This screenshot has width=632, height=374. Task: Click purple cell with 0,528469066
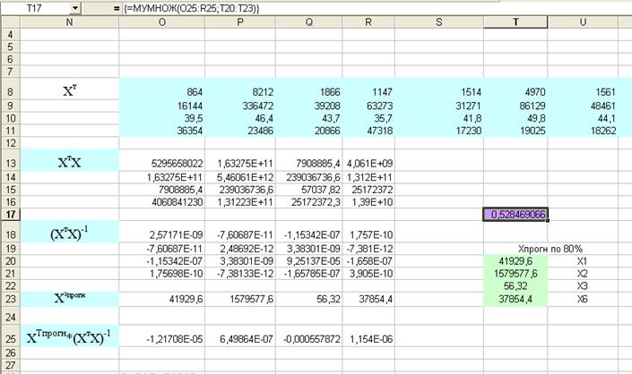coord(515,215)
